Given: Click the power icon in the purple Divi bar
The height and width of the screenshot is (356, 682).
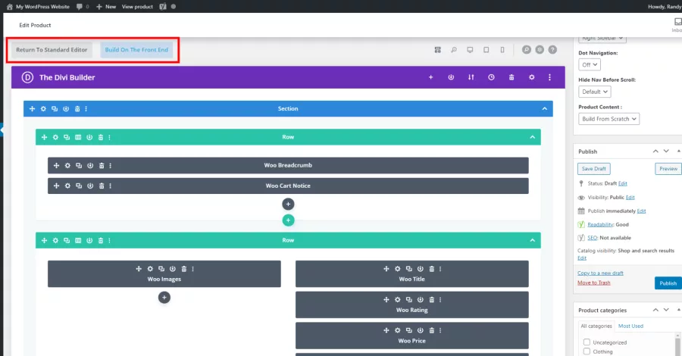Looking at the screenshot, I should (451, 77).
